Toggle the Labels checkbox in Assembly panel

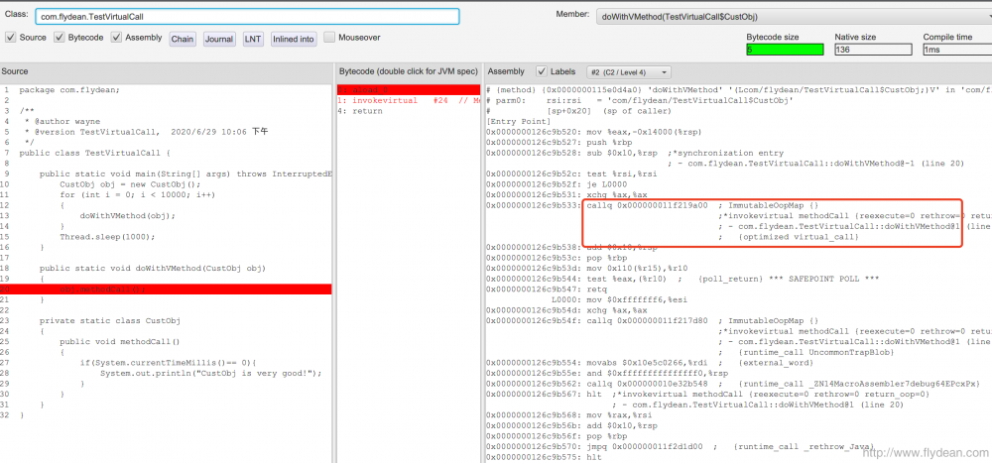tap(542, 71)
